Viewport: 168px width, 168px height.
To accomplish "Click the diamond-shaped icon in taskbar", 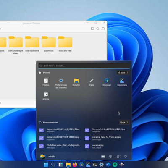I will [x=121, y=165].
